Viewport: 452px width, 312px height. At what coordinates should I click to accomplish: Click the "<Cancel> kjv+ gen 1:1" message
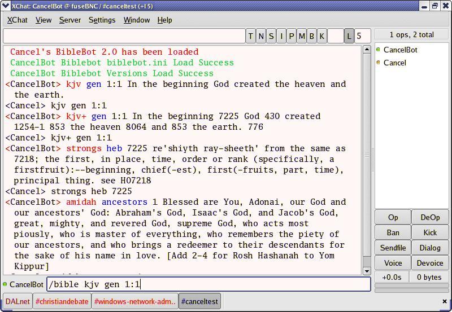click(x=59, y=138)
